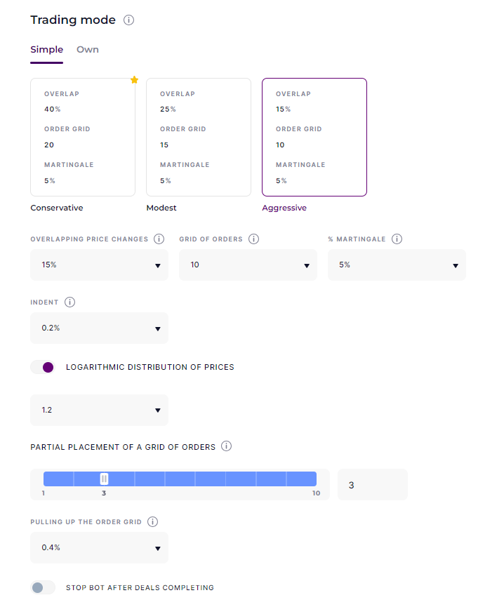Click the Trading mode info icon
Image resolution: width=478 pixels, height=607 pixels.
point(128,20)
